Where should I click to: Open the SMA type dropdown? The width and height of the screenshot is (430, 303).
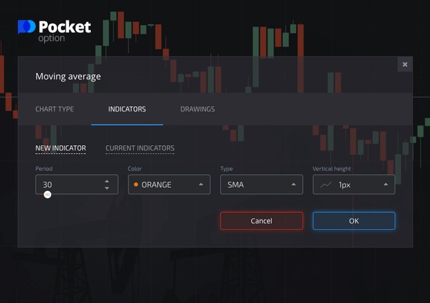click(x=261, y=184)
